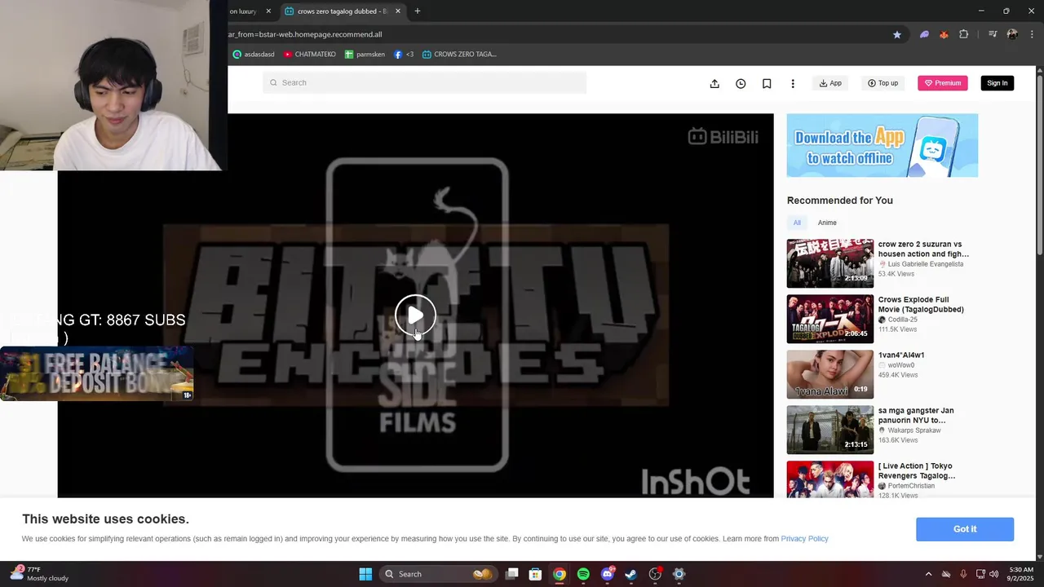Click the Sign In button
Image resolution: width=1044 pixels, height=587 pixels.
(x=998, y=83)
